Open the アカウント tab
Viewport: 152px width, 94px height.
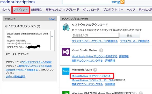[21, 10]
